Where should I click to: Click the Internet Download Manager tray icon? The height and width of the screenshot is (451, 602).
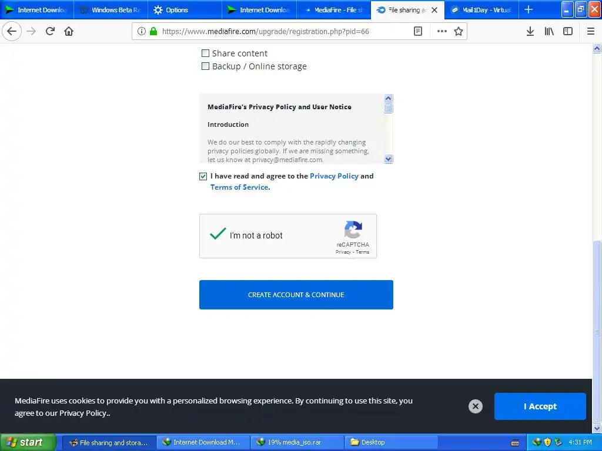537,442
